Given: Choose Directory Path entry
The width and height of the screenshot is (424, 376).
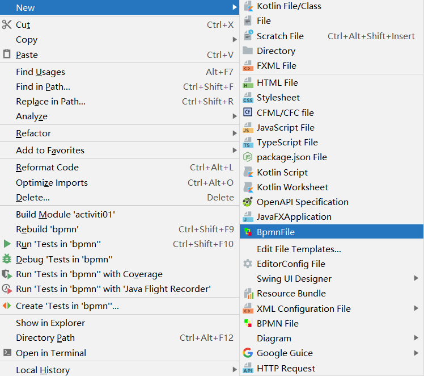Looking at the screenshot, I should point(120,338).
